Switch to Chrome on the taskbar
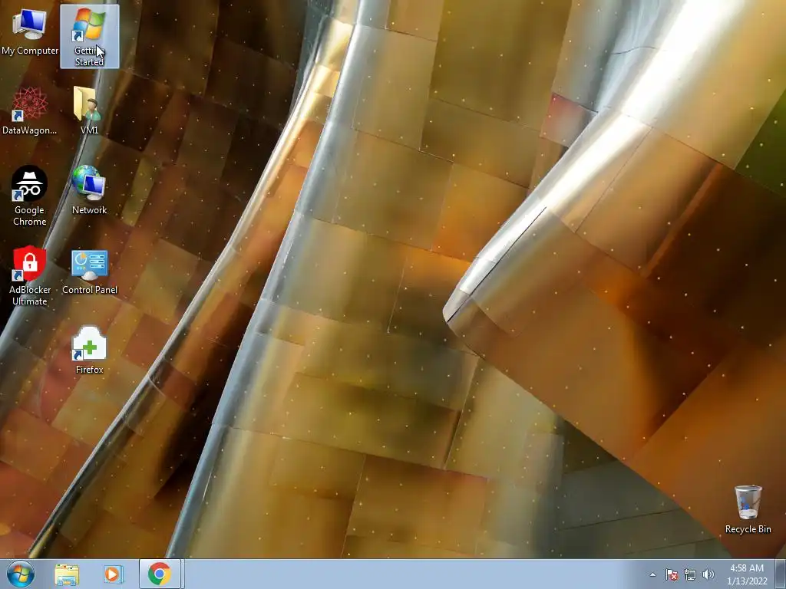Viewport: 786px width, 589px height. click(x=160, y=574)
